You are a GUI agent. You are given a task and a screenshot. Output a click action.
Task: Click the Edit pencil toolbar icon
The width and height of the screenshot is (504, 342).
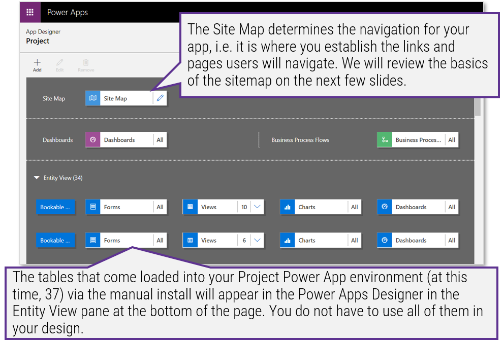pyautogui.click(x=60, y=62)
